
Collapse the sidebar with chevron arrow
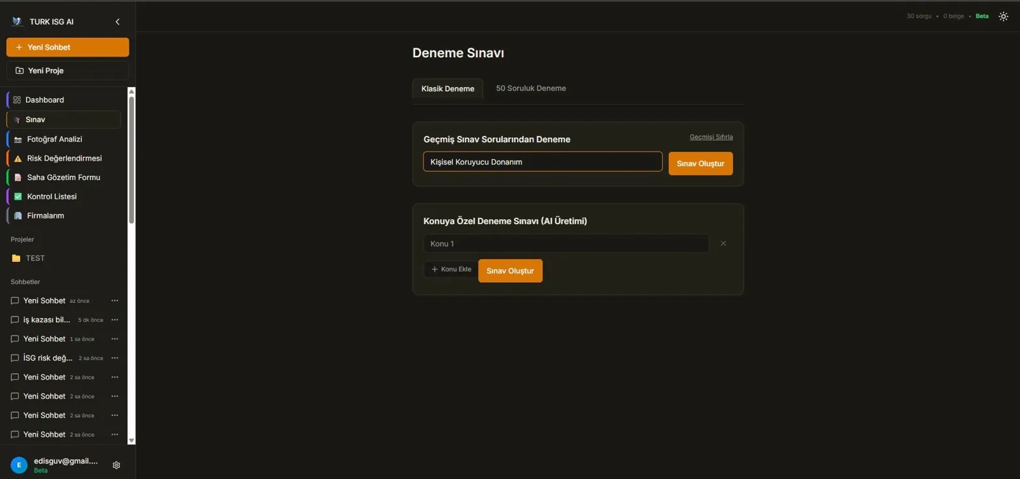tap(118, 21)
